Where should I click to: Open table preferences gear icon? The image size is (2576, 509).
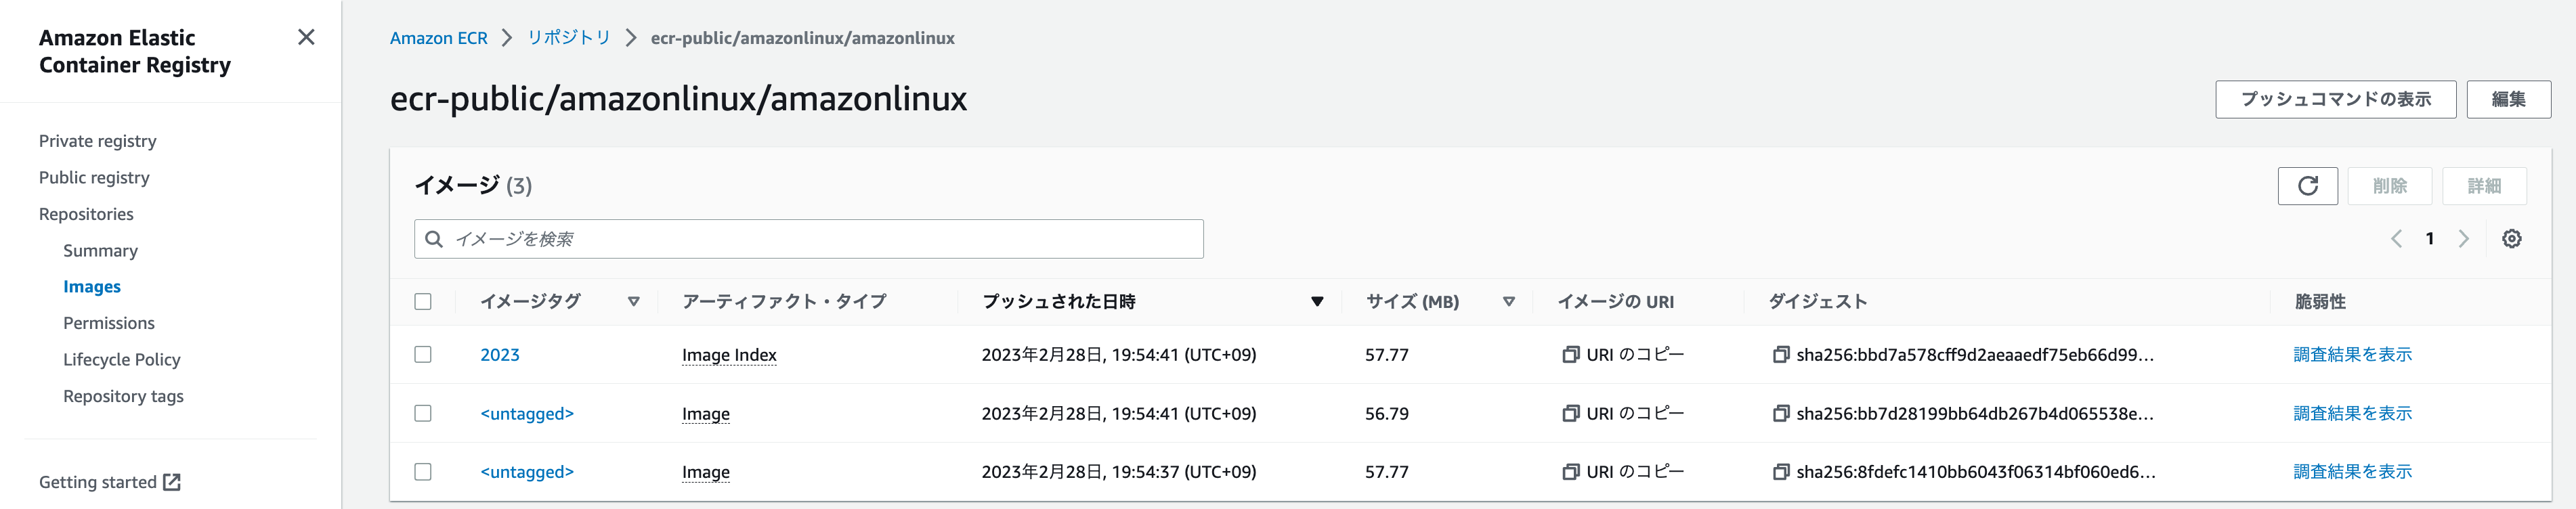(2511, 239)
